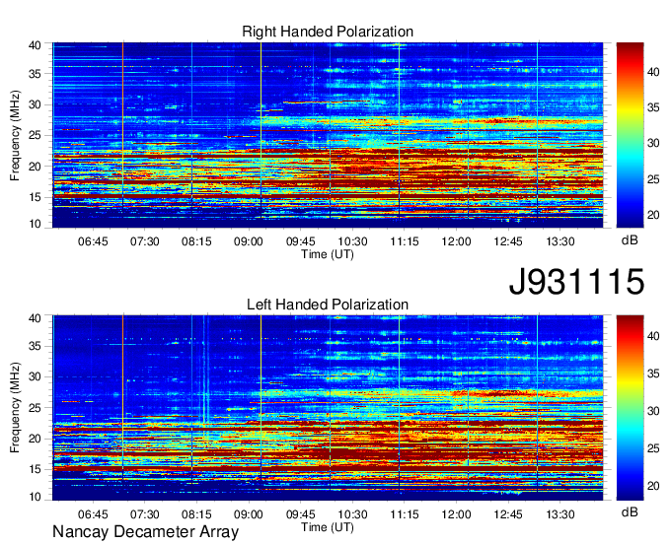Click the Right Handed Polarization spectrogram image
Screen dimensions: 671x544
(x=328, y=135)
